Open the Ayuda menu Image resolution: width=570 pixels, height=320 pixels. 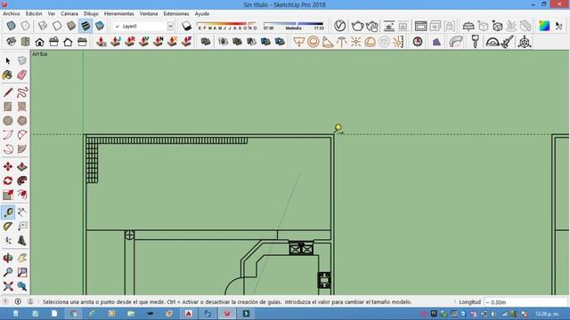point(202,13)
